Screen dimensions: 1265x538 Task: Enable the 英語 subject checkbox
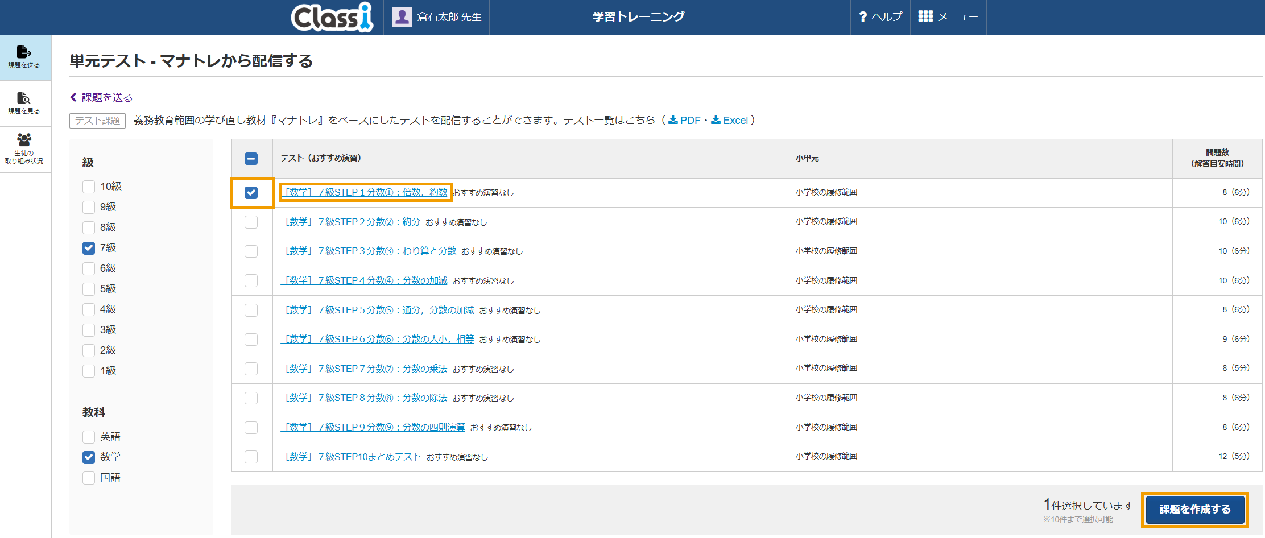pyautogui.click(x=89, y=437)
